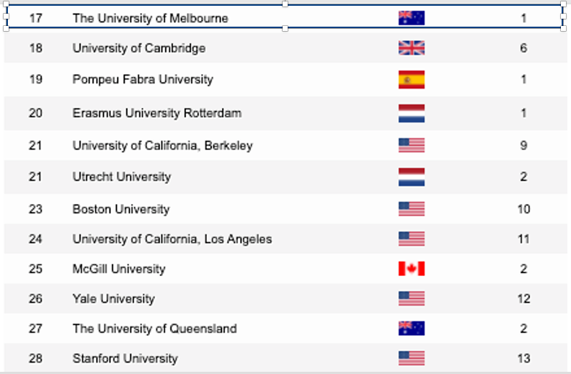This screenshot has width=571, height=374.
Task: Select 'The University of Queensland' text
Action: click(x=155, y=329)
